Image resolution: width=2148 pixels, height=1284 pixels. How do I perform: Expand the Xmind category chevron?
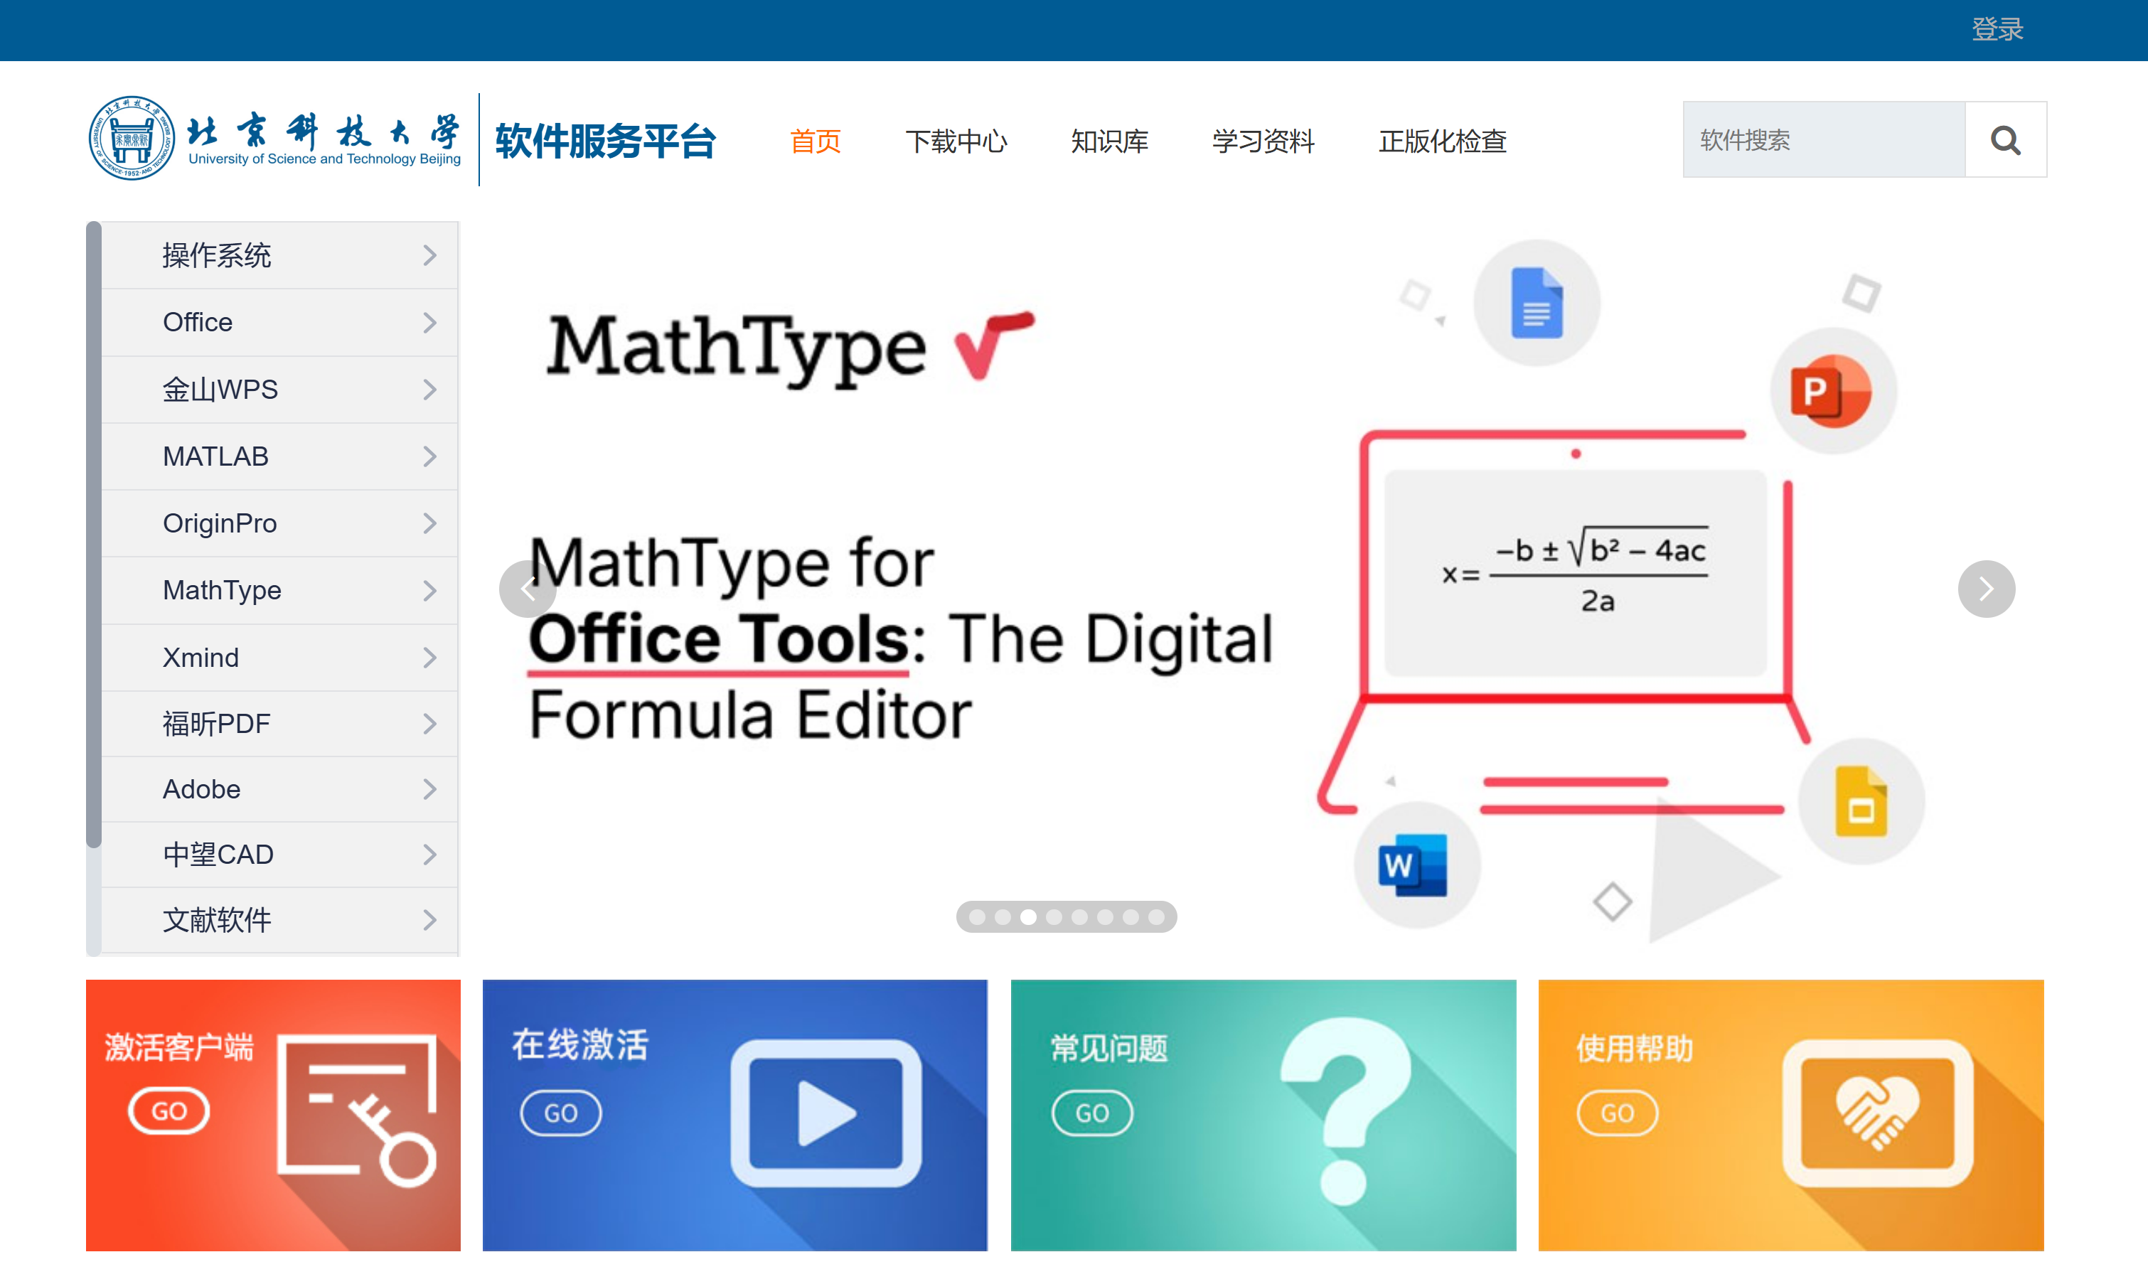[x=430, y=658]
